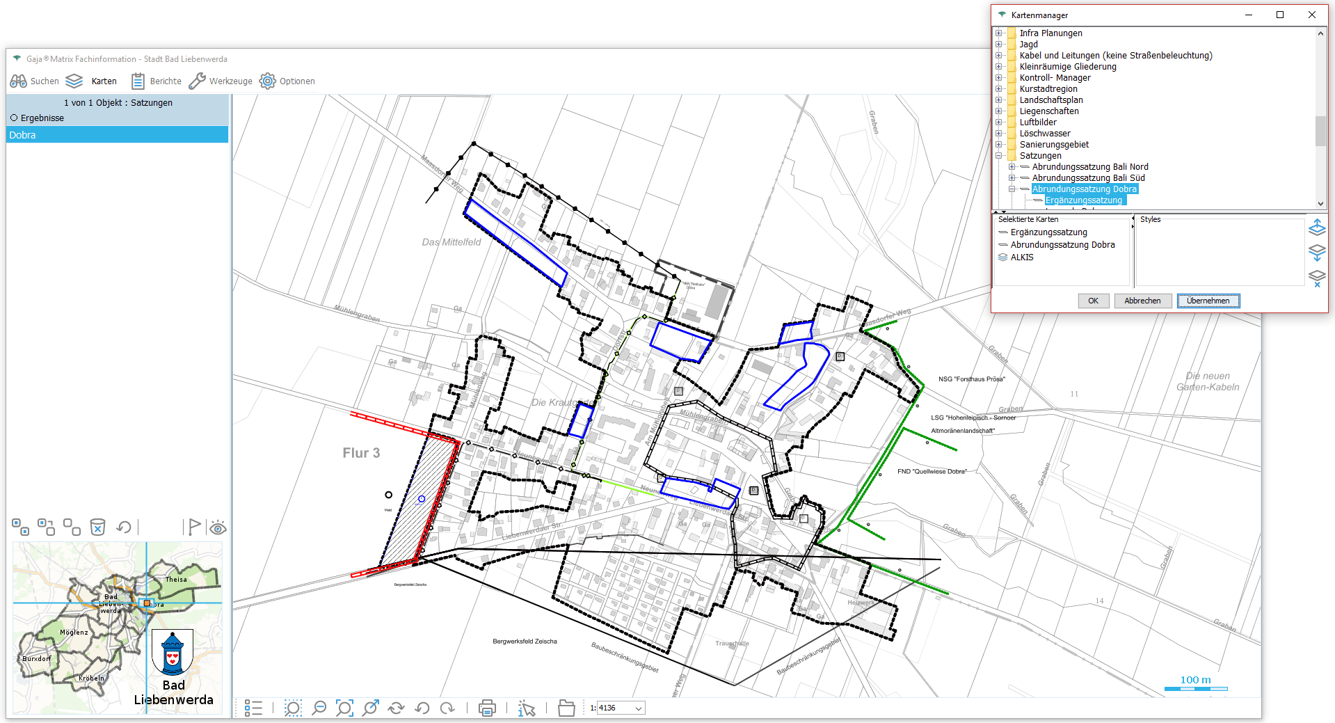Toggle the eye visibility icon

coord(218,527)
